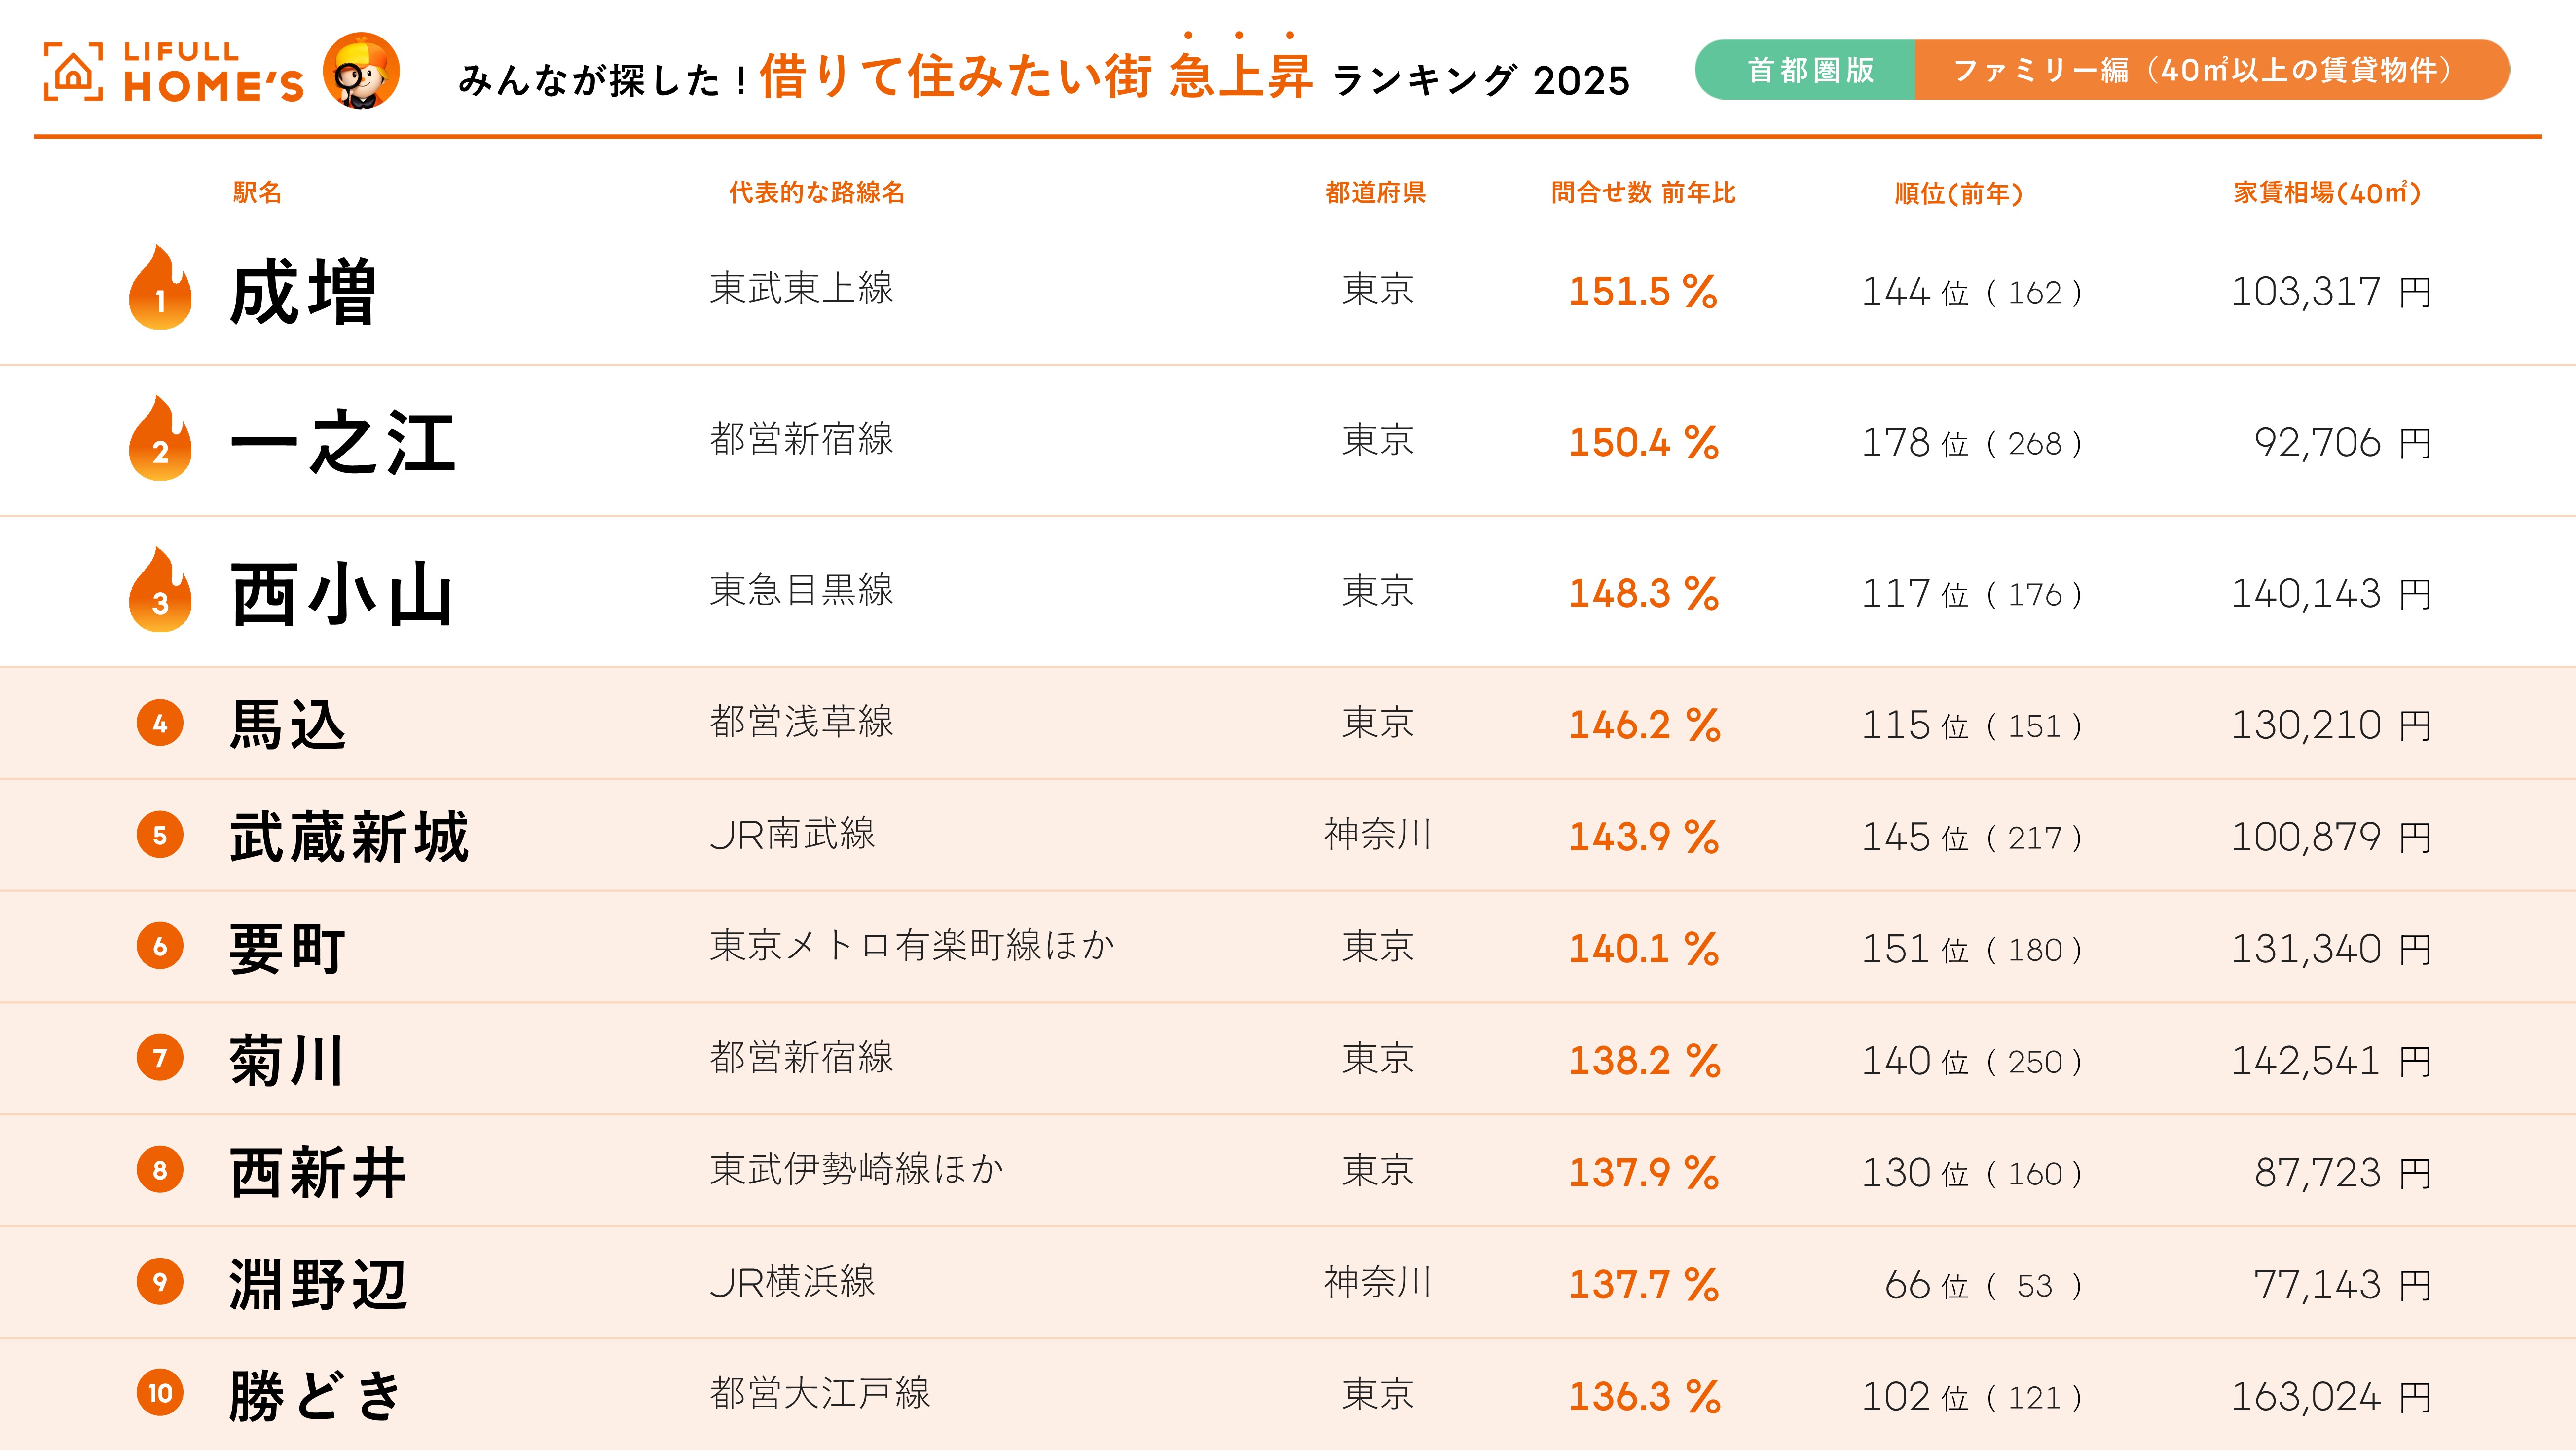Viewport: 2576px width, 1450px height.
Task: Click the 成増 station name
Action: 302,291
